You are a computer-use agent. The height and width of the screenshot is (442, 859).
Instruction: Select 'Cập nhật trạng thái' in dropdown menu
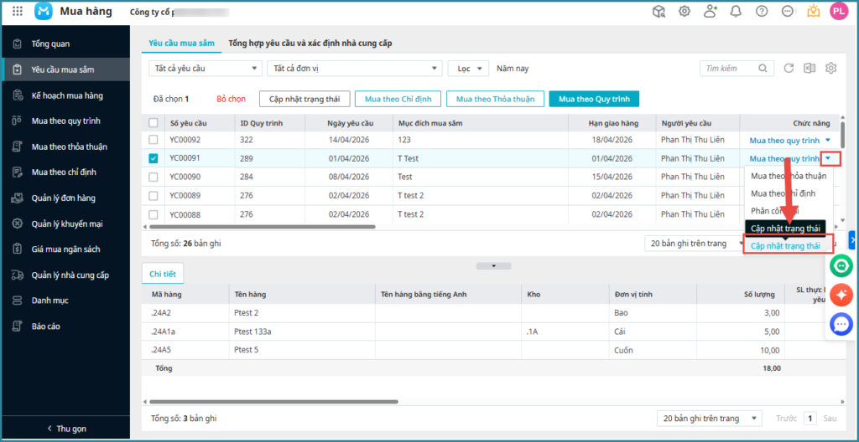(786, 246)
